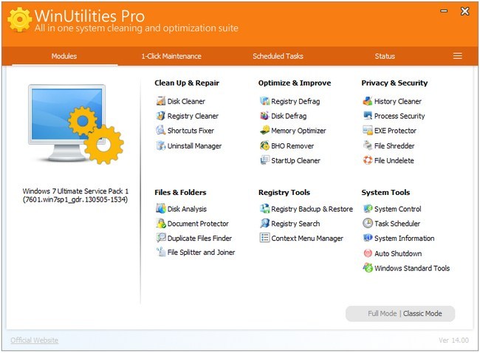
Task: Select the File Shredder icon
Action: (x=368, y=145)
